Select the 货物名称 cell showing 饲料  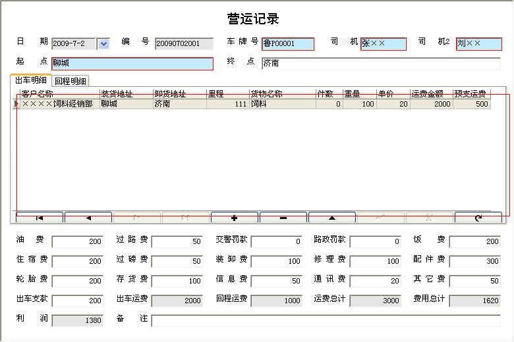click(281, 104)
